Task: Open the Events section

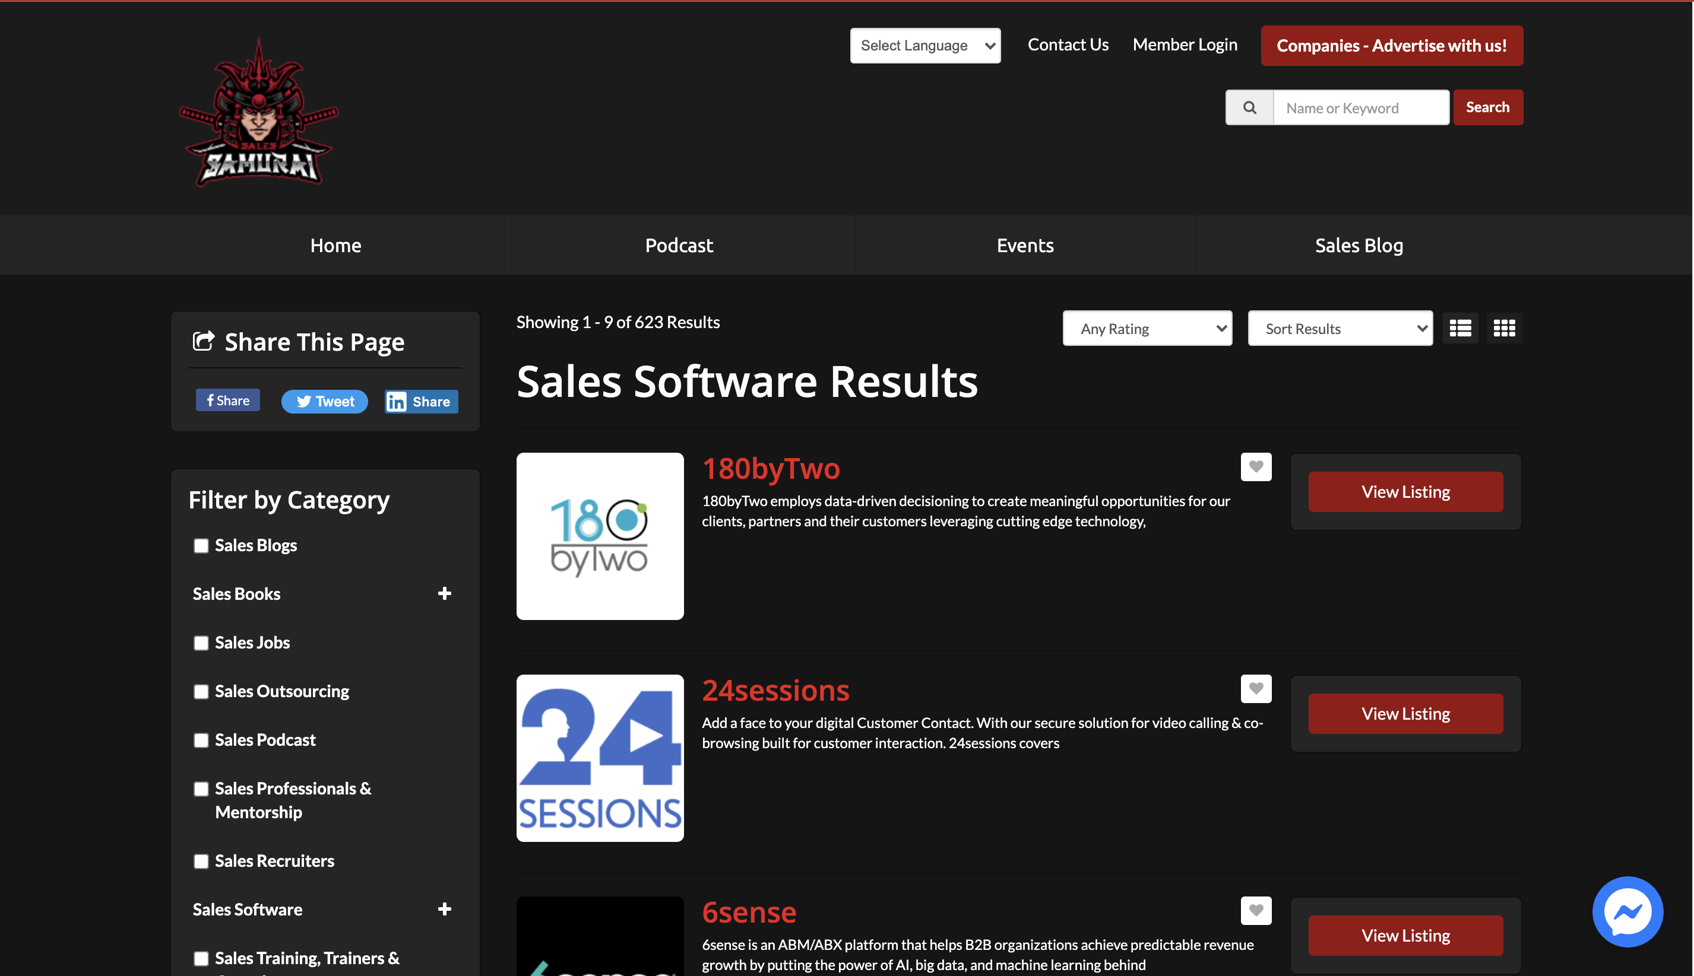Action: (x=1025, y=244)
